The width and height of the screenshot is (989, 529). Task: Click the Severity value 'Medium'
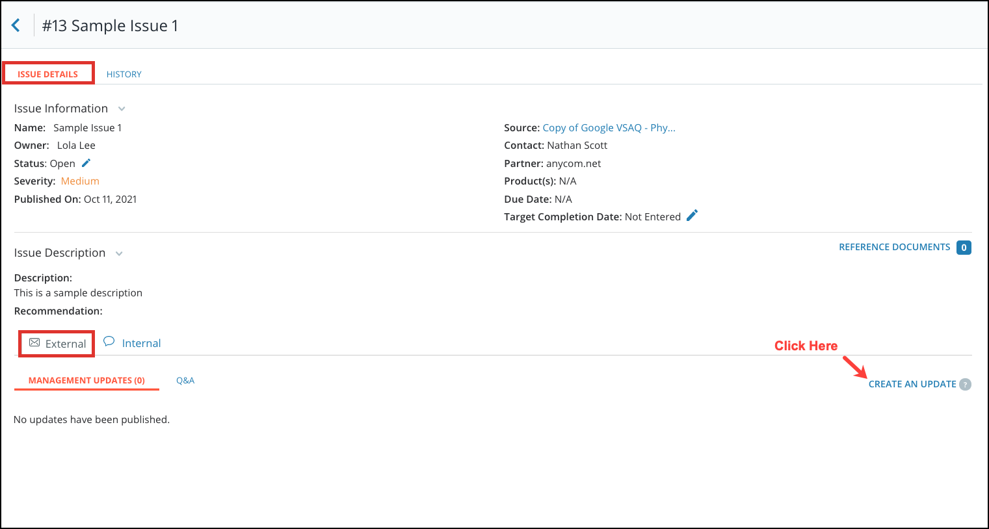(80, 181)
